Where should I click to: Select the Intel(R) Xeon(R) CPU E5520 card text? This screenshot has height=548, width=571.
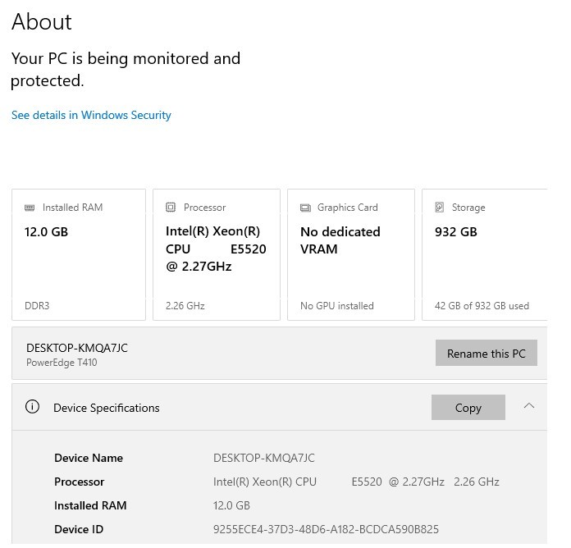pos(216,249)
